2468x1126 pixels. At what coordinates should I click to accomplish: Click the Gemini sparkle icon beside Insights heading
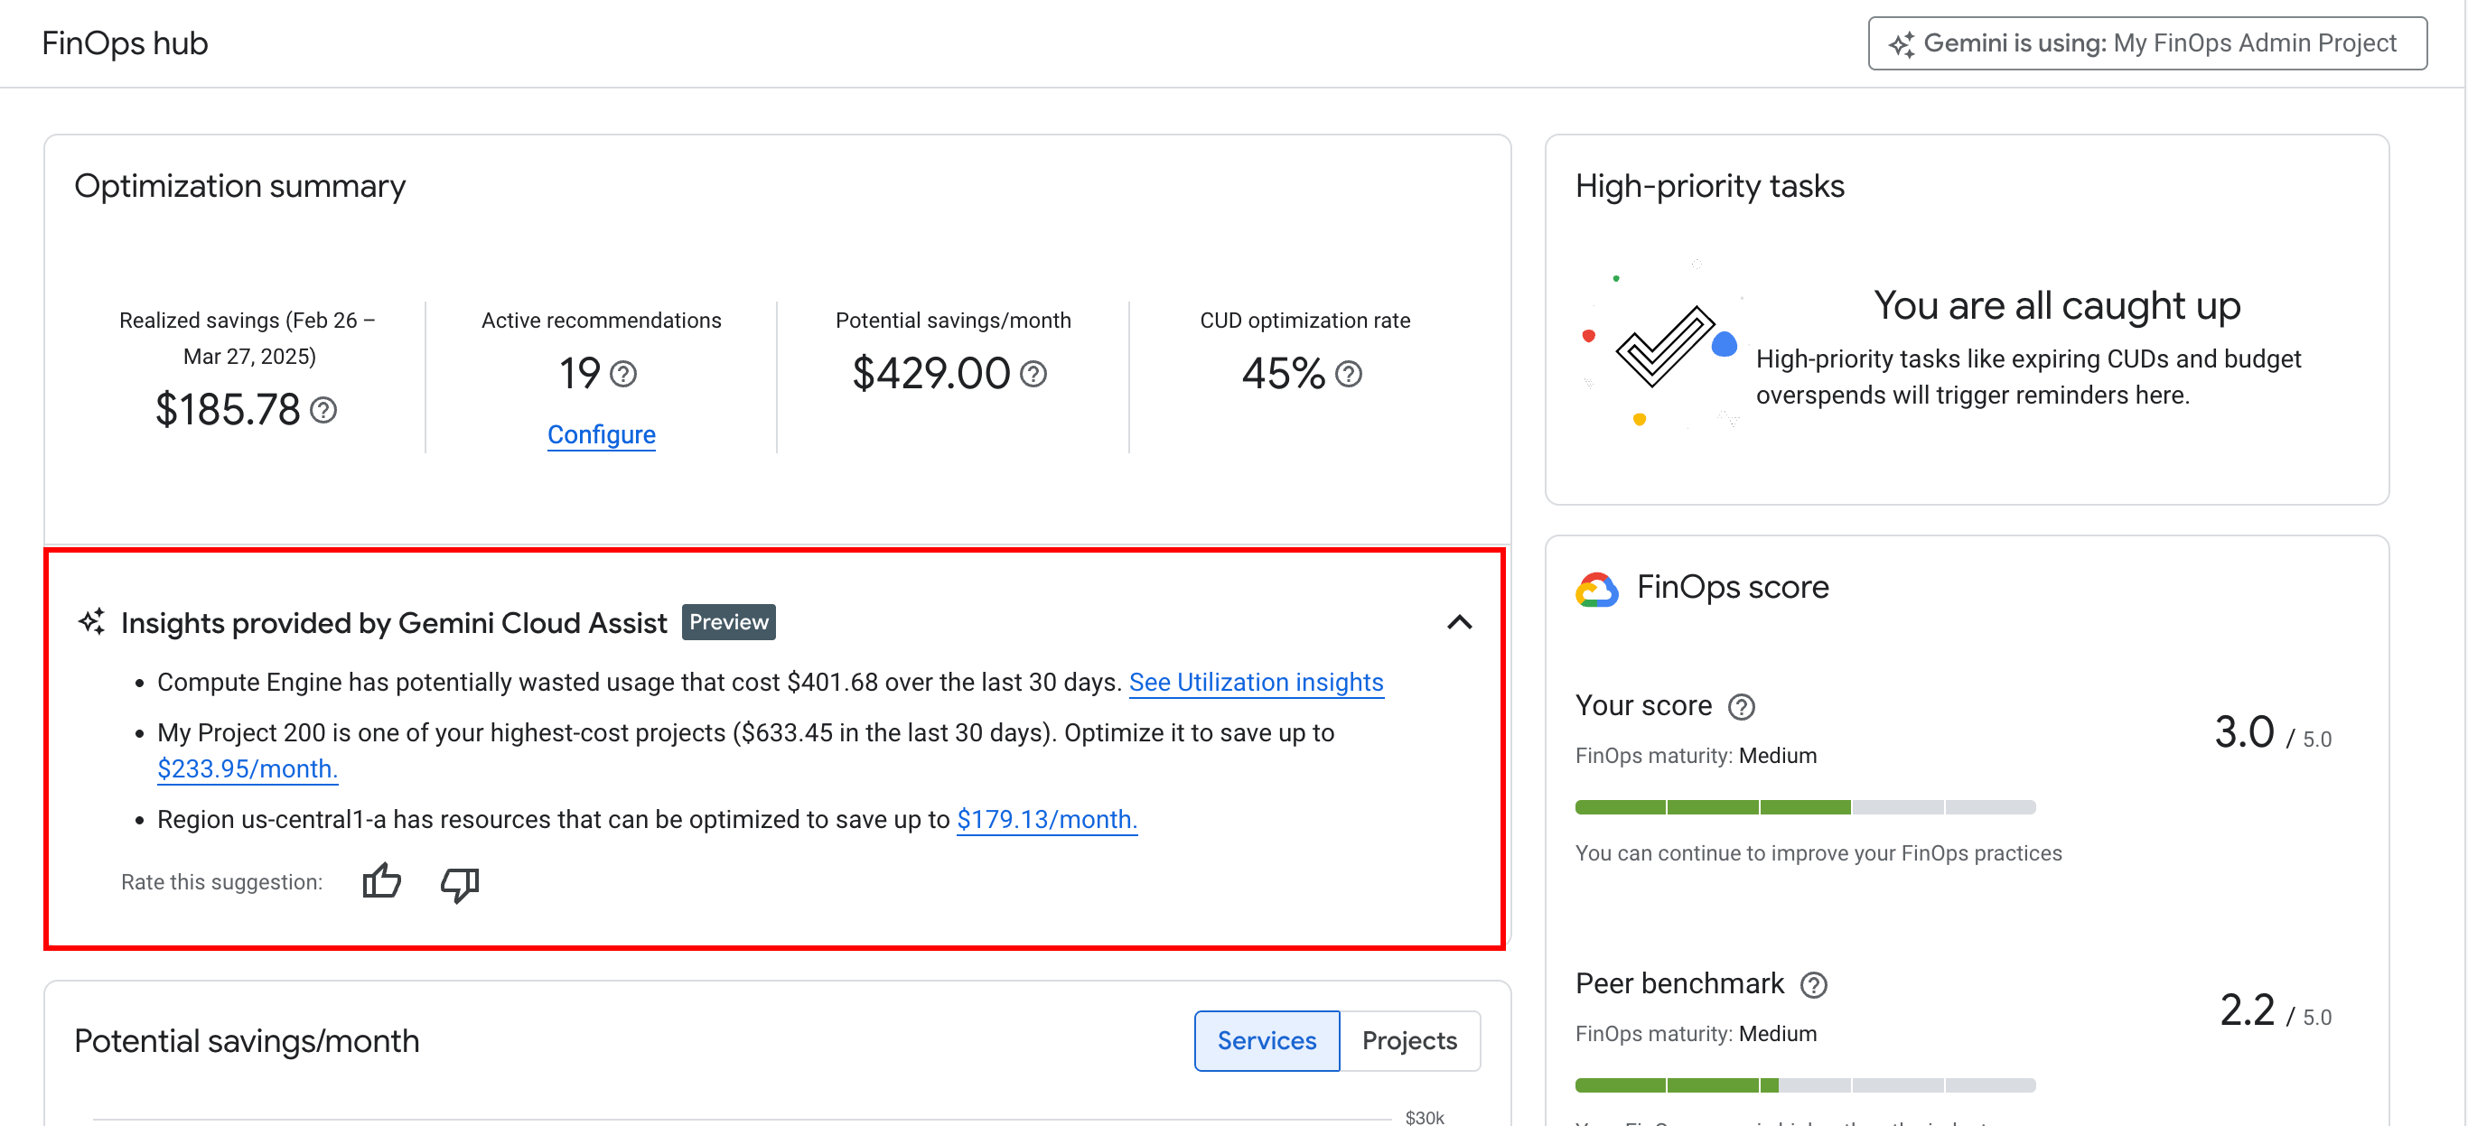tap(91, 621)
